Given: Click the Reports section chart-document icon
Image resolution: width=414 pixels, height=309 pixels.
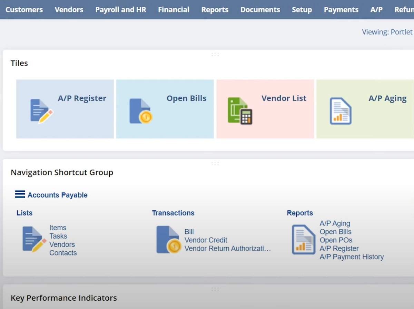Looking at the screenshot, I should 304,240.
